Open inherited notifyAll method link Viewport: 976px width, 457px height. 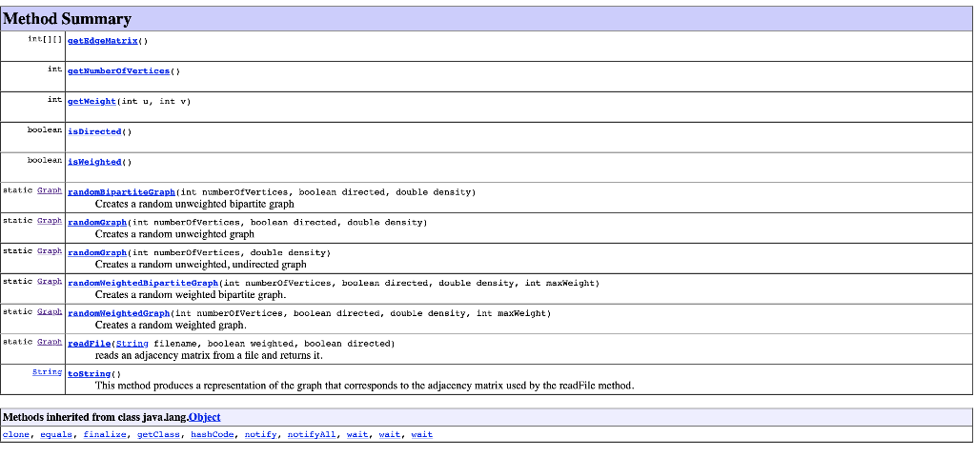point(312,434)
